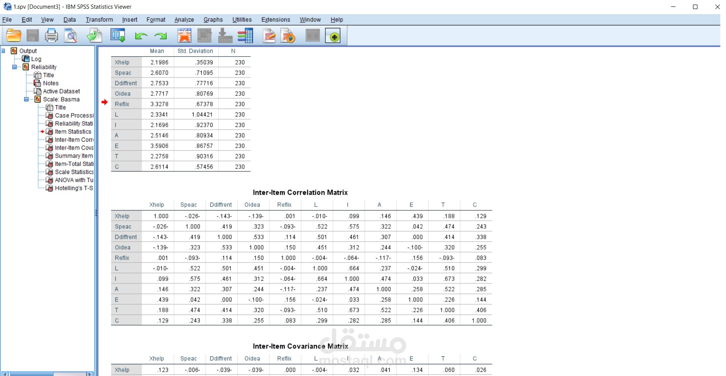Open the Utilities menu

[242, 20]
